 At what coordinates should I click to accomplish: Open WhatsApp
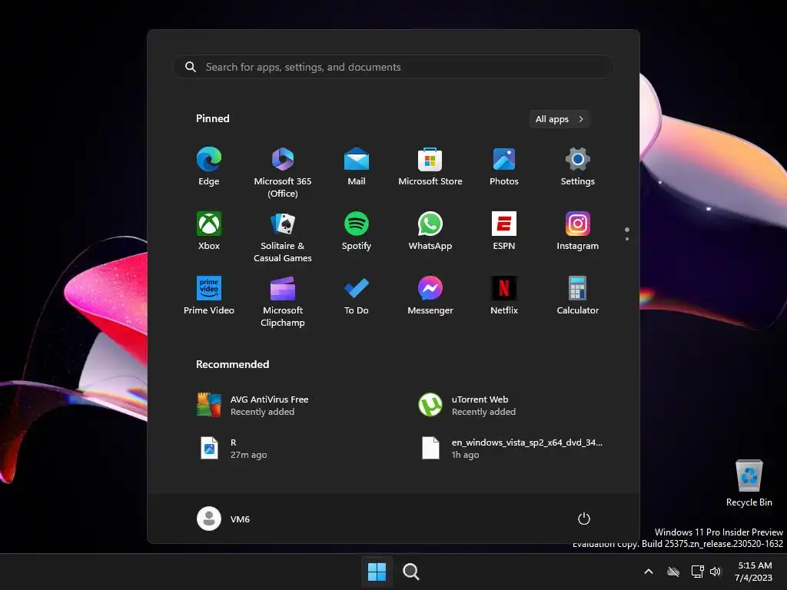430,230
